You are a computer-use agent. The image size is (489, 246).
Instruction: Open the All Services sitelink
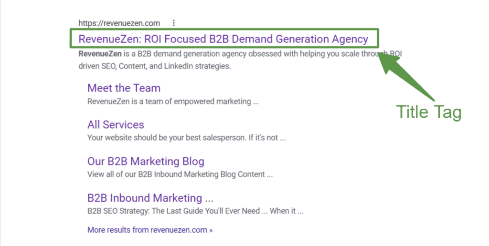pyautogui.click(x=116, y=124)
